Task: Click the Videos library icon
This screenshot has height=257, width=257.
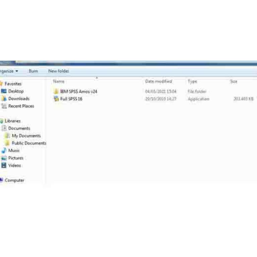Action: (4, 166)
